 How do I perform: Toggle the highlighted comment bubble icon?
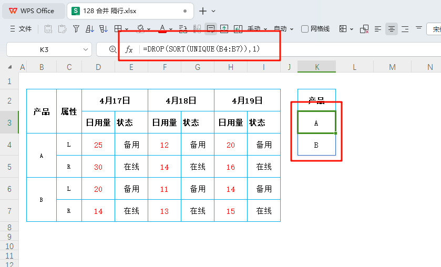211,29
